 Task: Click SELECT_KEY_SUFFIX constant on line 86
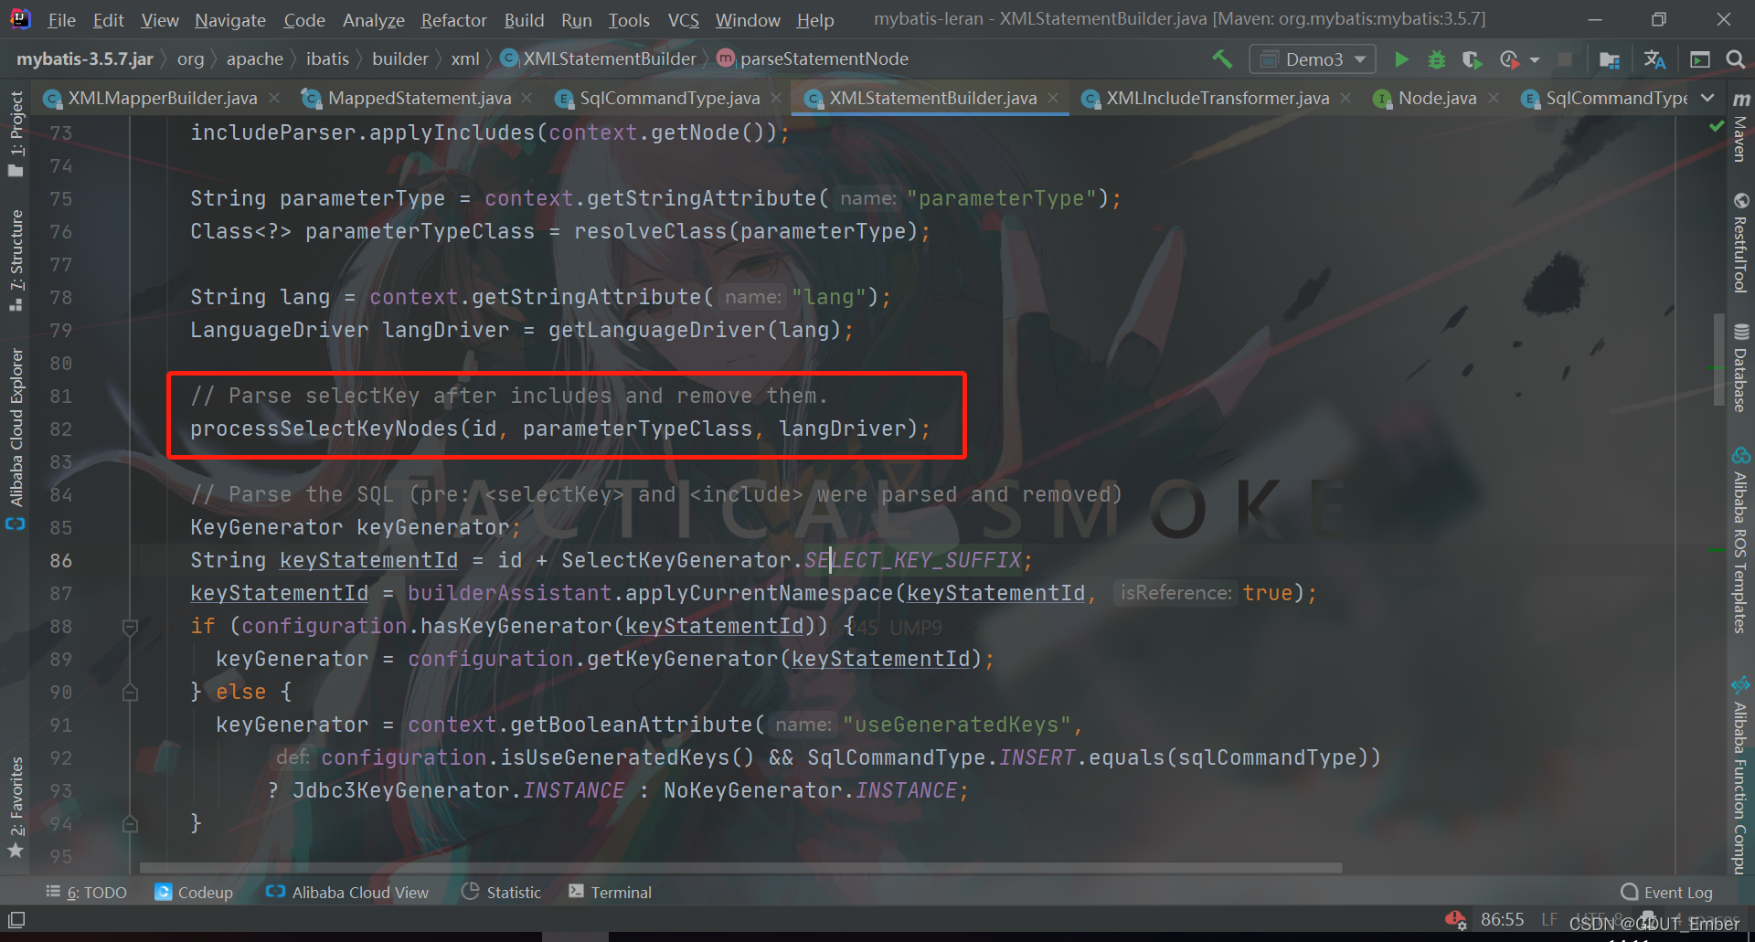[x=912, y=560]
